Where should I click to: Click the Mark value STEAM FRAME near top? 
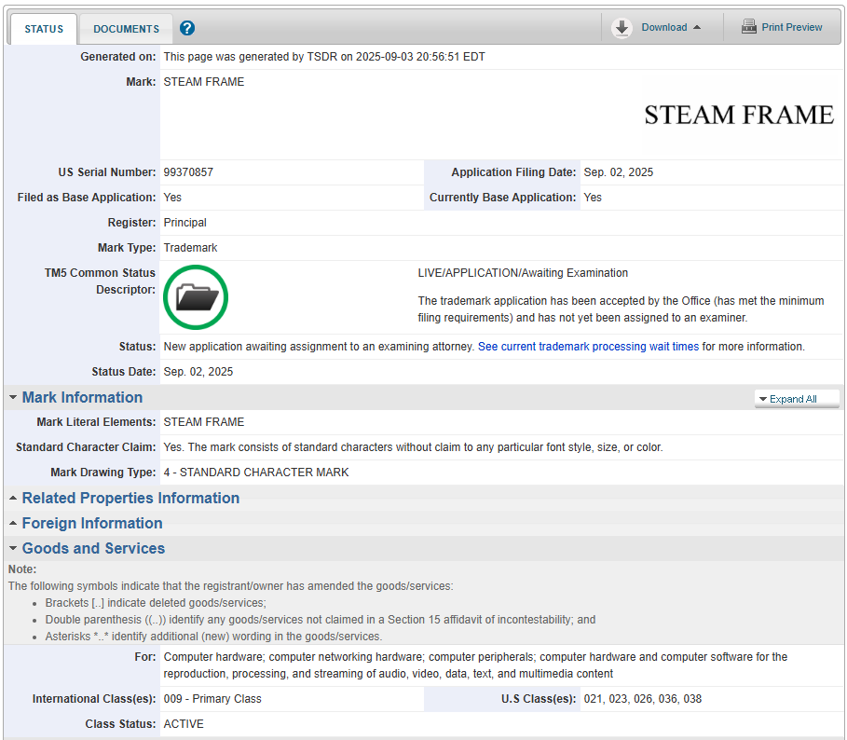[x=204, y=82]
